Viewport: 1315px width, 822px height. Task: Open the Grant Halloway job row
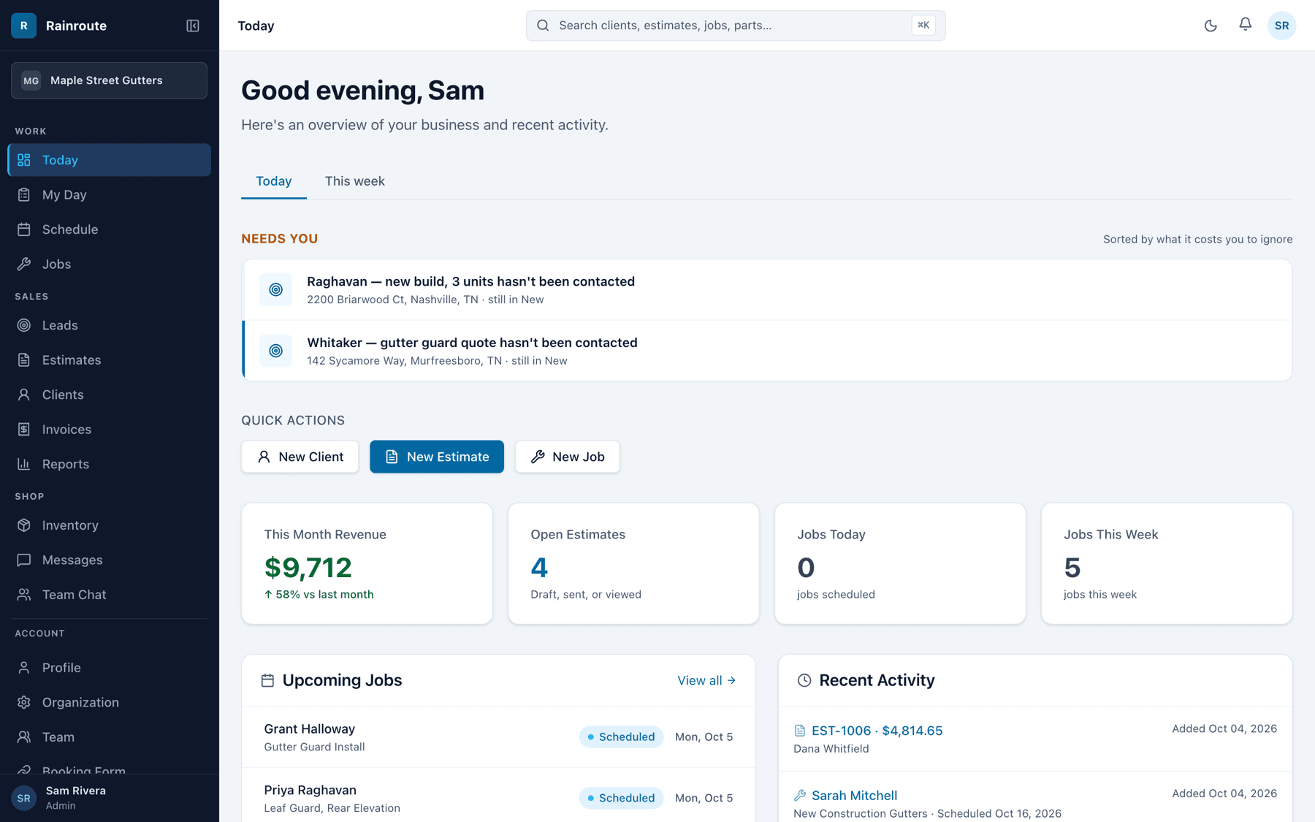pyautogui.click(x=498, y=737)
